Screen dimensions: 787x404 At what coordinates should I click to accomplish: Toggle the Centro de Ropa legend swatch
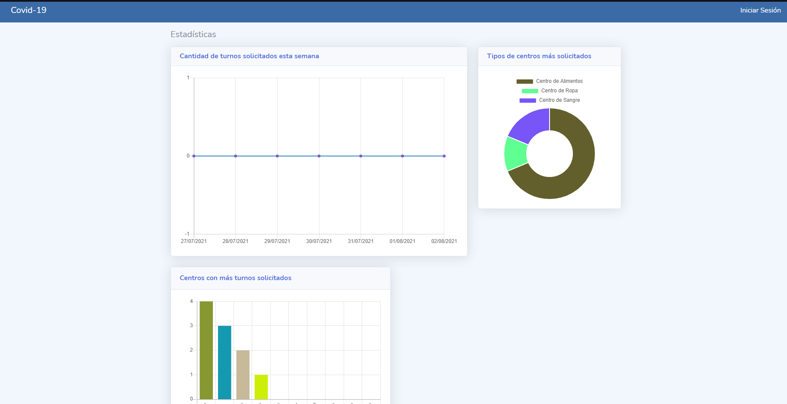point(530,91)
